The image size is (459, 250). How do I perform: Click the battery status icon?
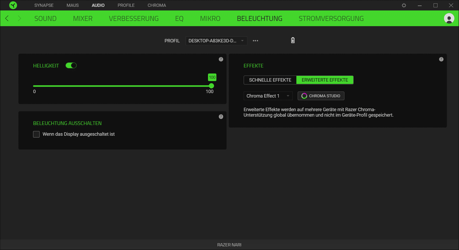click(x=293, y=40)
